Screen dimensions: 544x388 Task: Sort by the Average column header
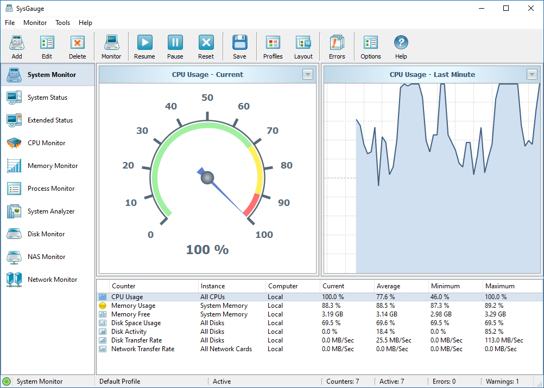click(401, 286)
